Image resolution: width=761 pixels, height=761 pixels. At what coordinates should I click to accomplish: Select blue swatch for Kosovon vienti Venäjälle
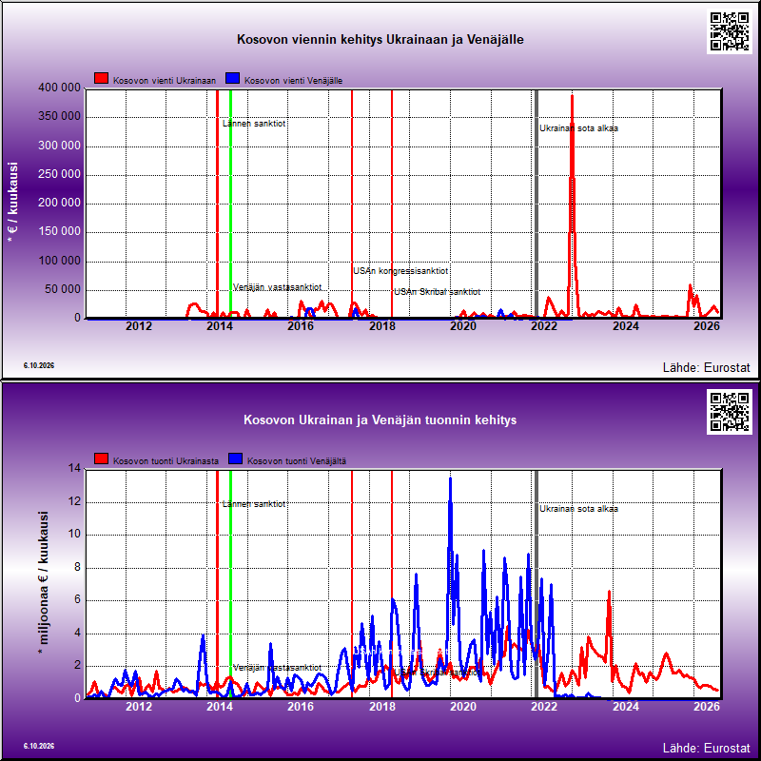tap(232, 79)
